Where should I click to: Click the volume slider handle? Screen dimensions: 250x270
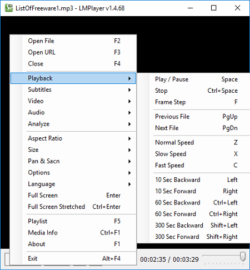pyautogui.click(x=243, y=256)
